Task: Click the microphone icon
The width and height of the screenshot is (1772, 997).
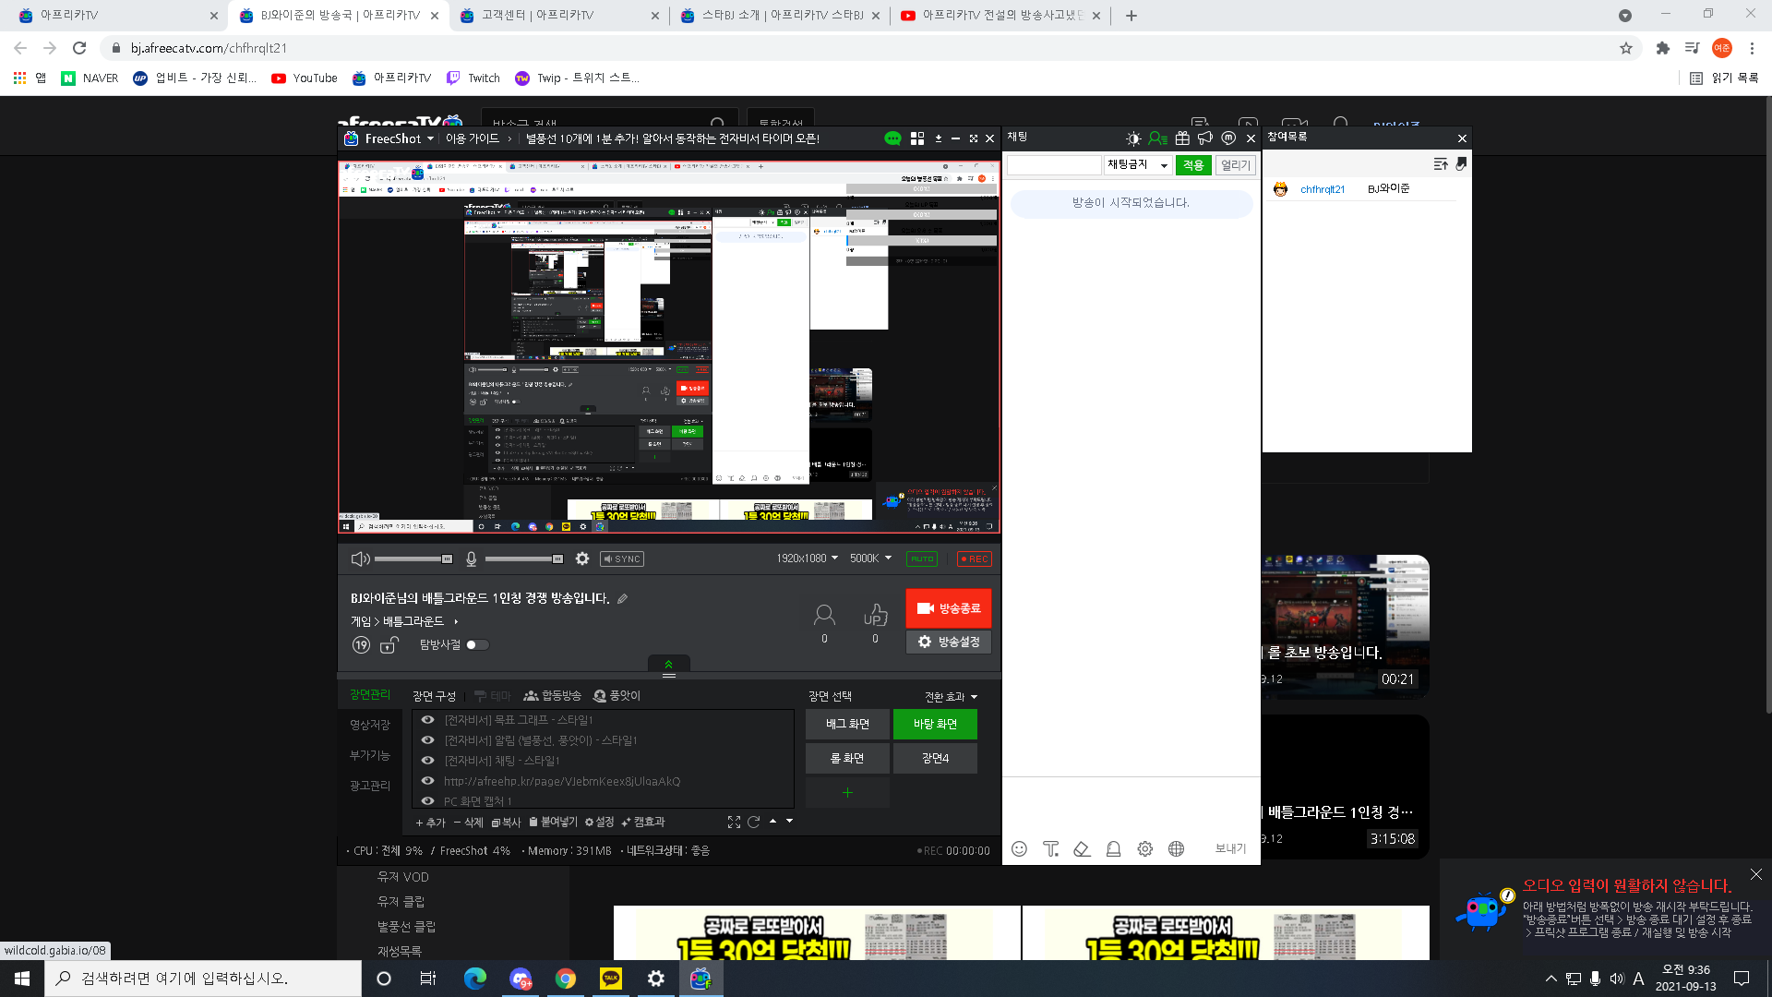Action: (472, 559)
